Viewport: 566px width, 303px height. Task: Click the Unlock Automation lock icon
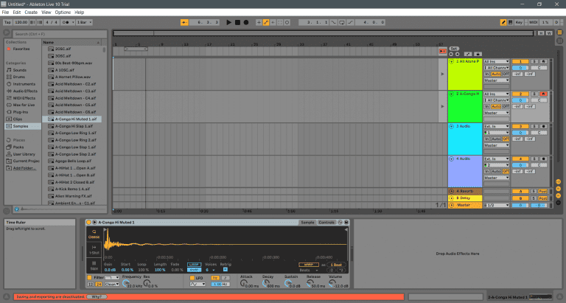[478, 54]
